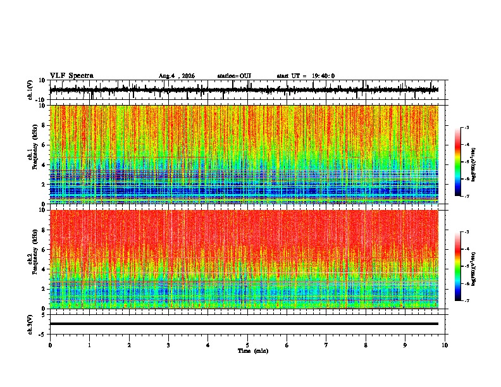The width and height of the screenshot is (501, 387).
Task: Click the time axis tick label "0"
Action: [50, 345]
